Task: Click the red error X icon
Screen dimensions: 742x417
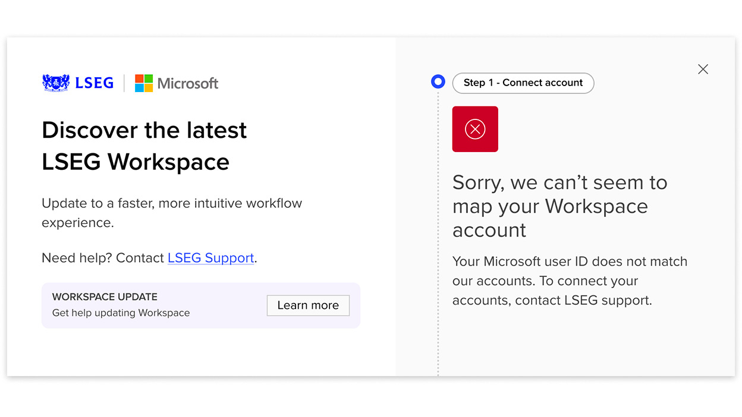Action: (475, 129)
